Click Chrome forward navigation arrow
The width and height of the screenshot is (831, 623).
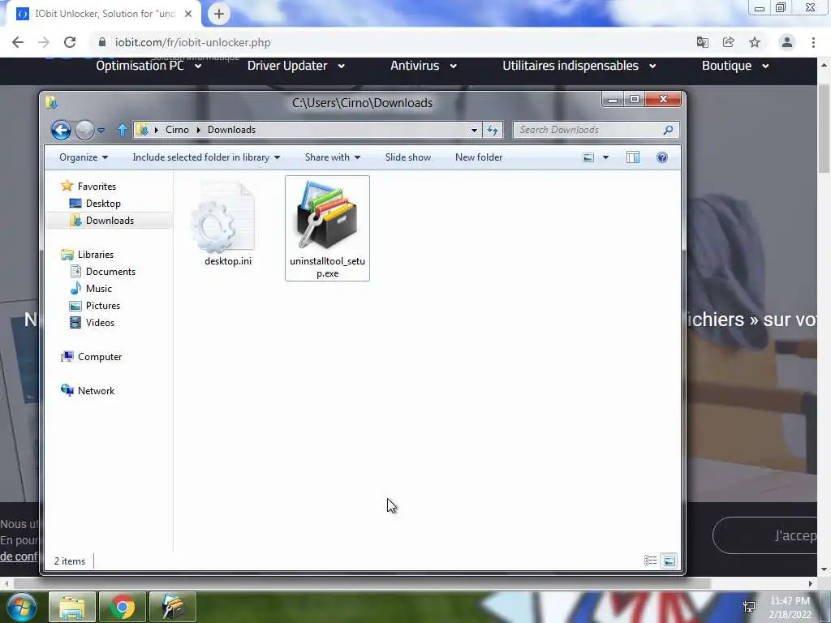click(x=44, y=42)
